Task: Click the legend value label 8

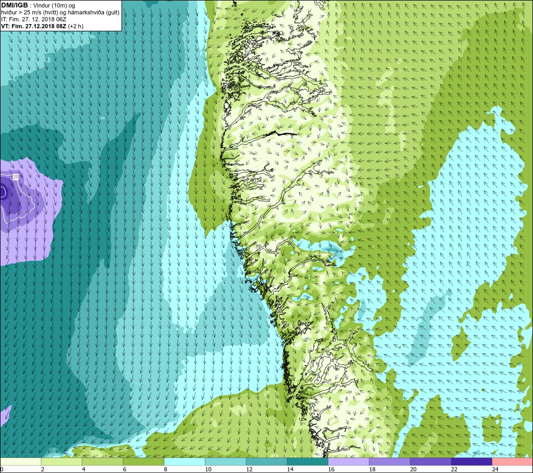Action: 166,469
